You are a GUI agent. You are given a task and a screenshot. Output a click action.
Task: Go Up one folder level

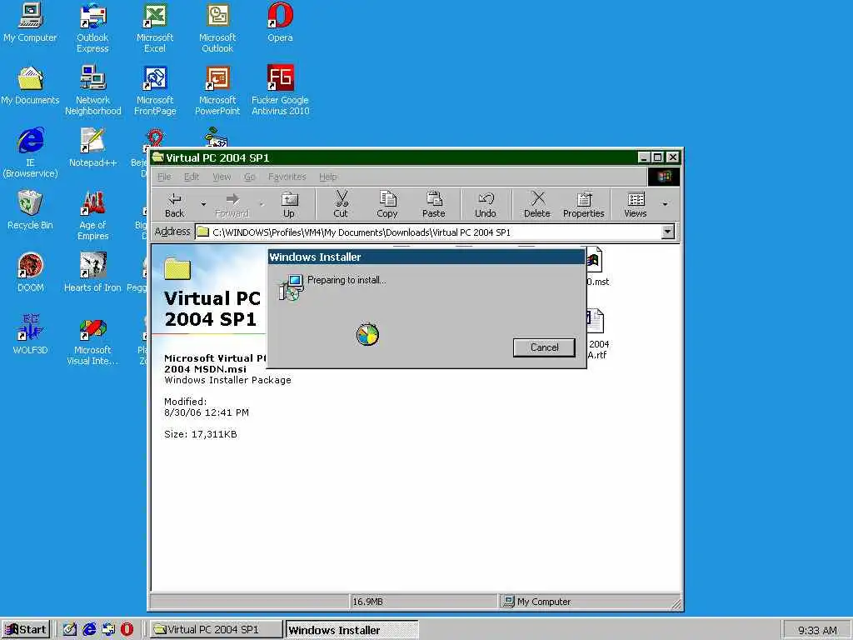pyautogui.click(x=289, y=205)
